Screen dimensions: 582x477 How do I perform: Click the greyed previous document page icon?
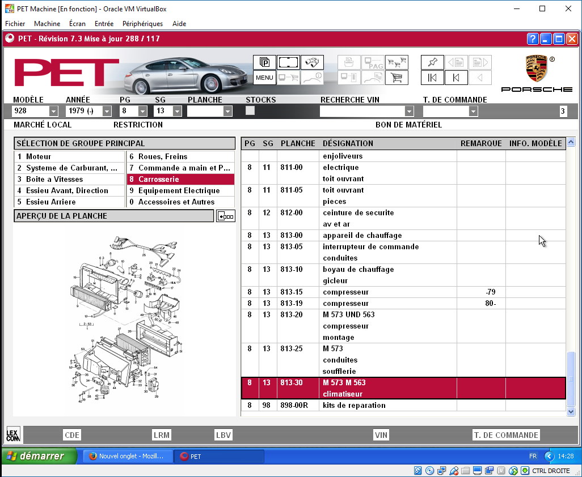(456, 62)
